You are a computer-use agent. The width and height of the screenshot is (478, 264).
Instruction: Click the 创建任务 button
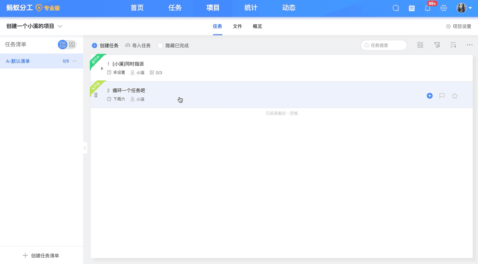[105, 46]
